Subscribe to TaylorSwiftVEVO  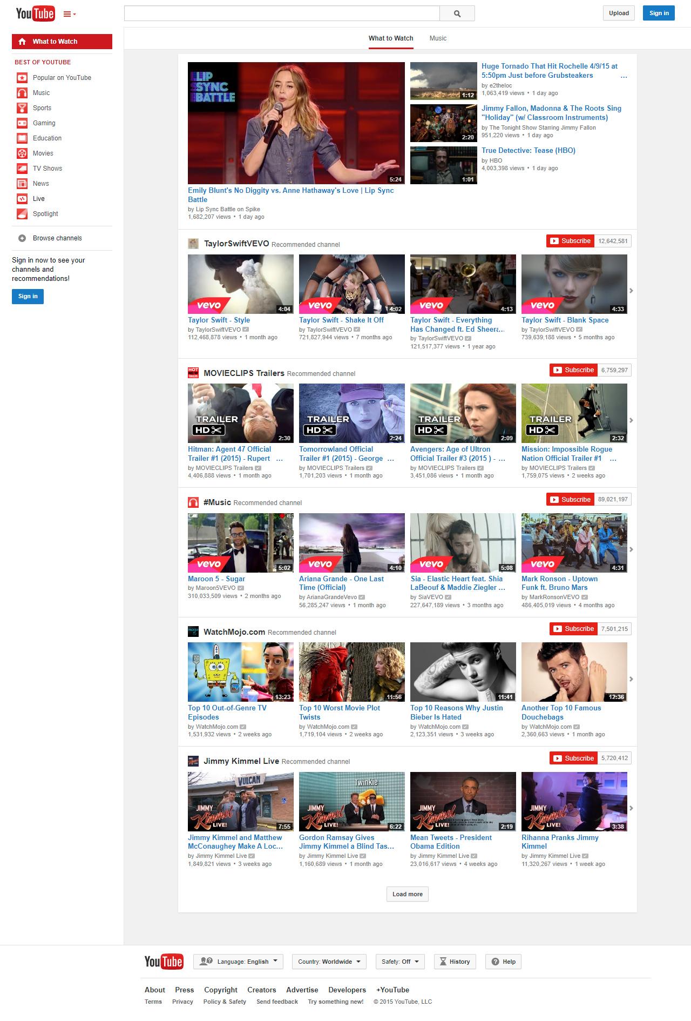coord(571,241)
